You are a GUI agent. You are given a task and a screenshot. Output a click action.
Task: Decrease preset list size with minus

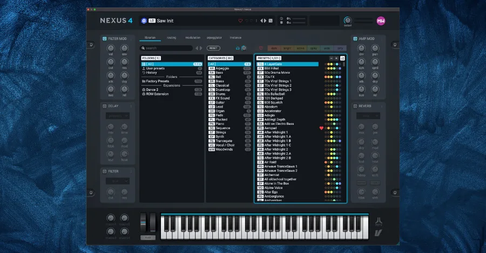pyautogui.click(x=332, y=58)
